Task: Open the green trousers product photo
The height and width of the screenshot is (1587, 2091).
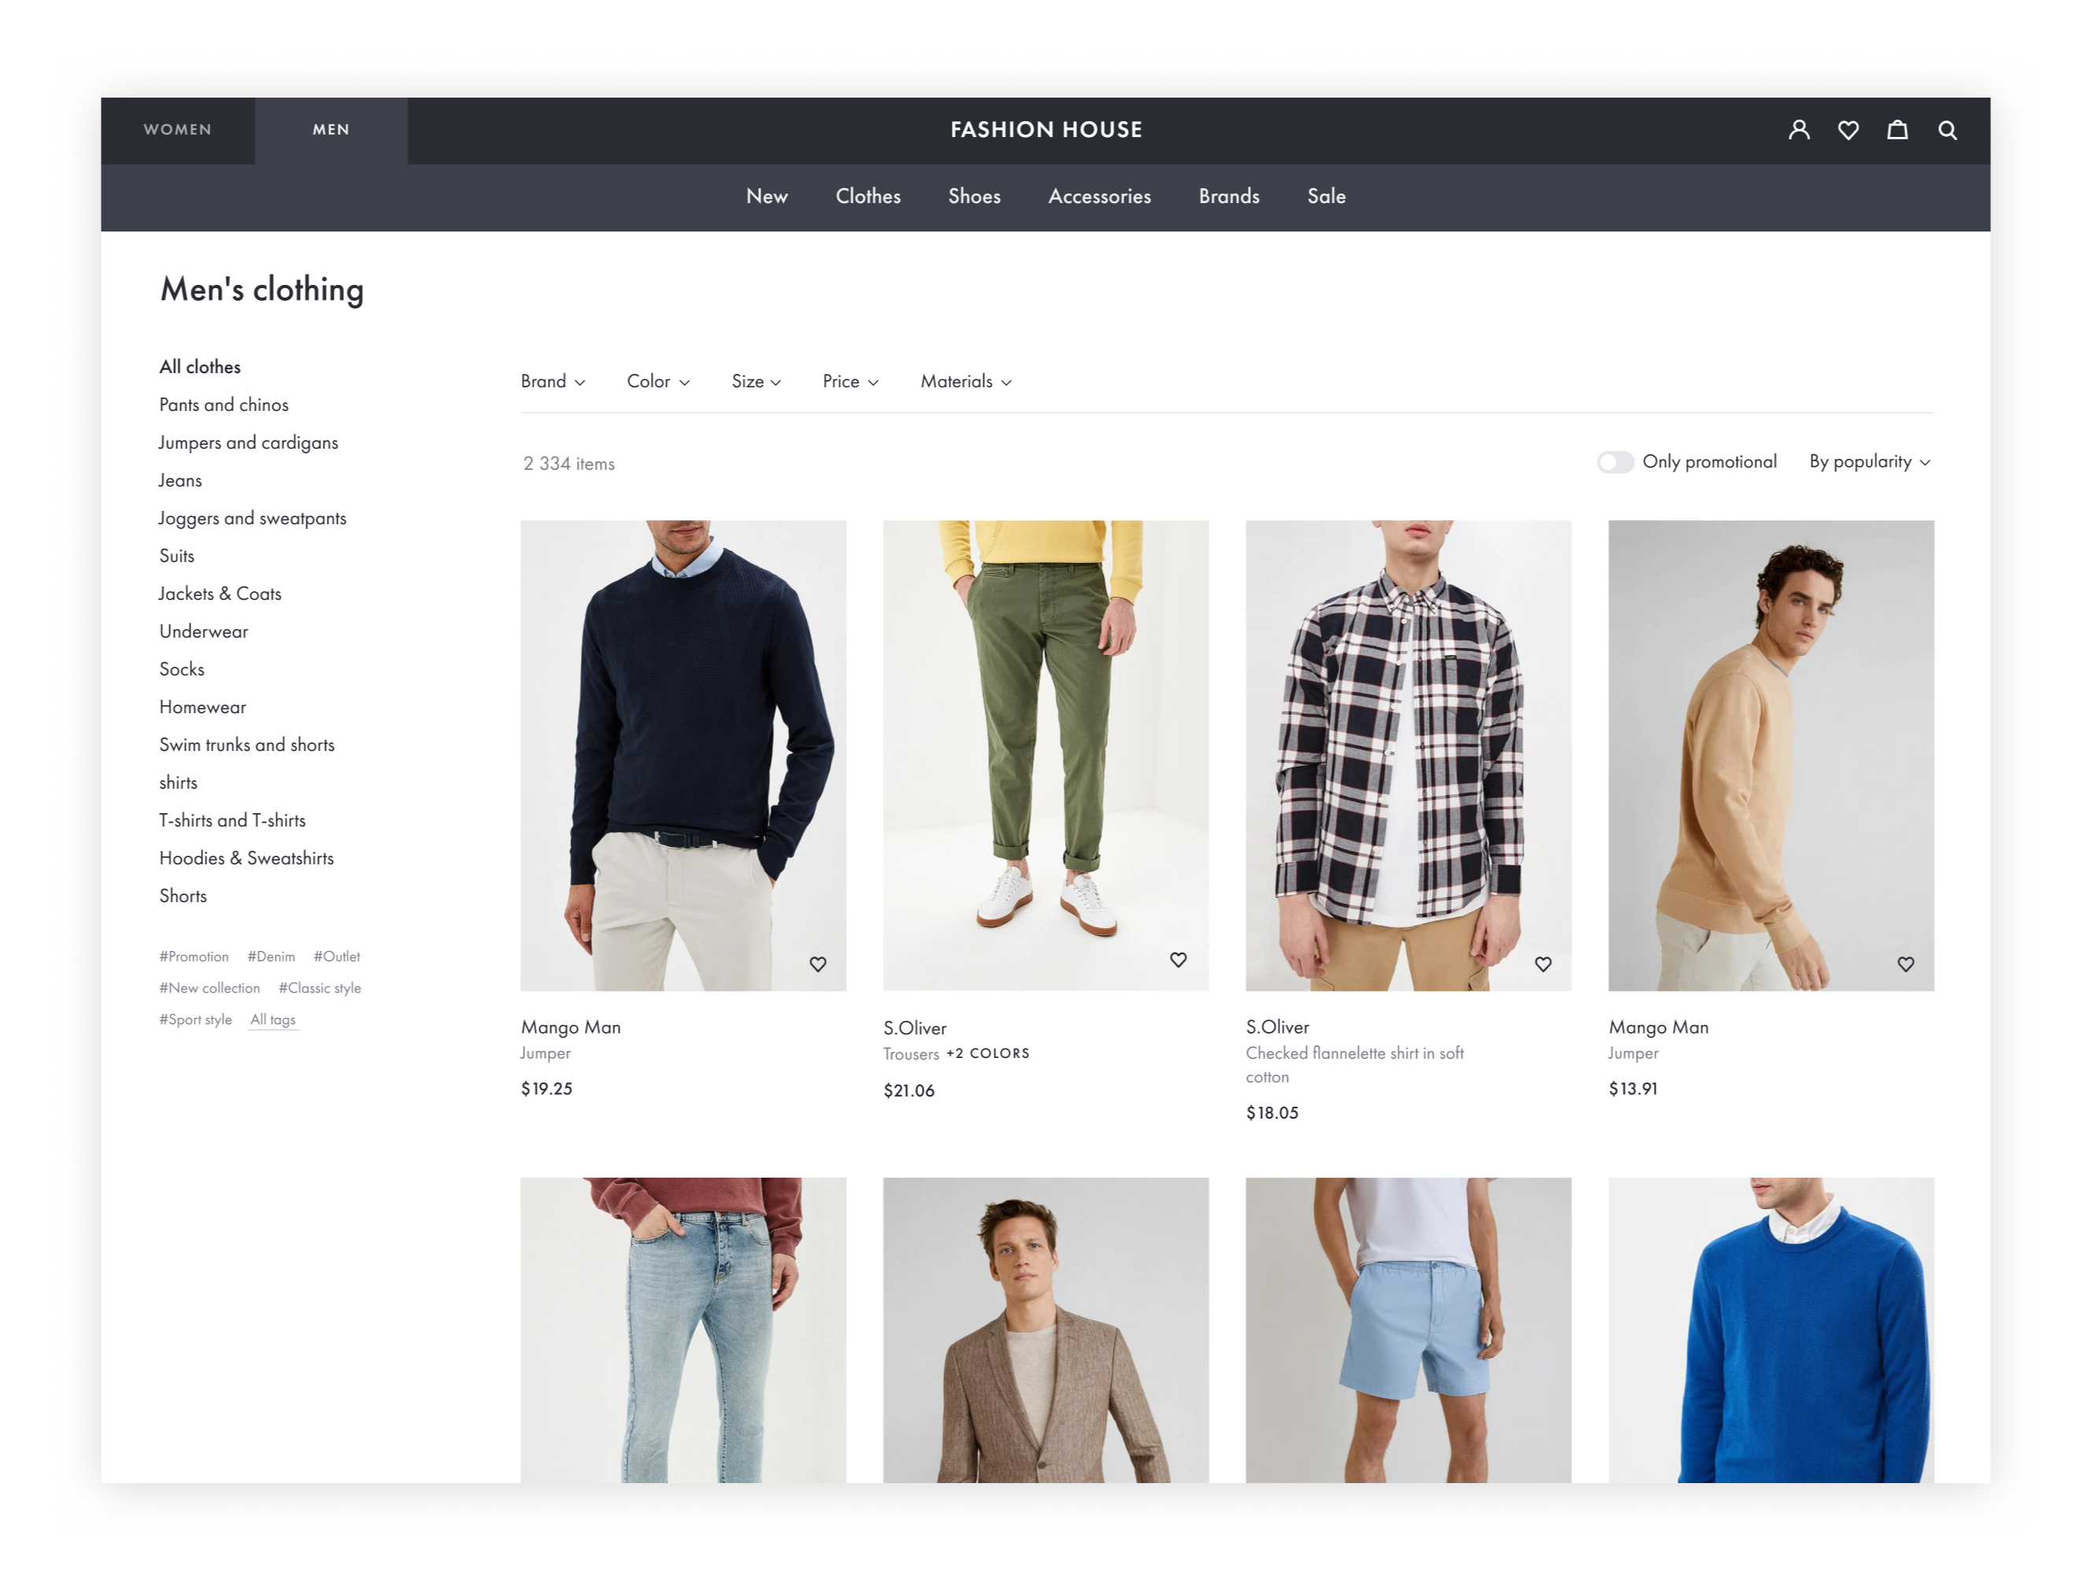Action: pyautogui.click(x=1045, y=755)
